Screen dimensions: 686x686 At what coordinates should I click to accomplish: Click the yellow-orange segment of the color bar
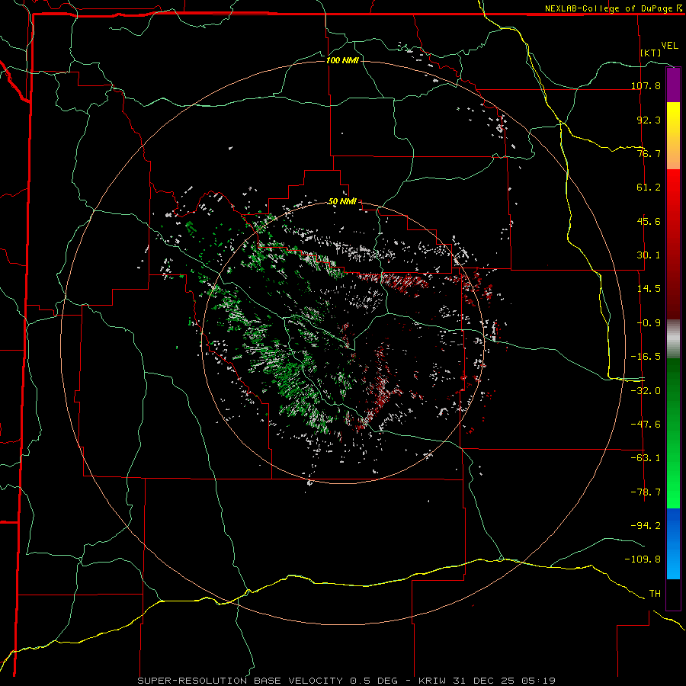[673, 136]
